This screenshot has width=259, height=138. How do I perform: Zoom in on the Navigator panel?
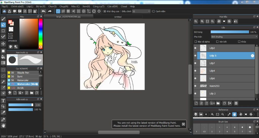pyautogui.click(x=202, y=21)
